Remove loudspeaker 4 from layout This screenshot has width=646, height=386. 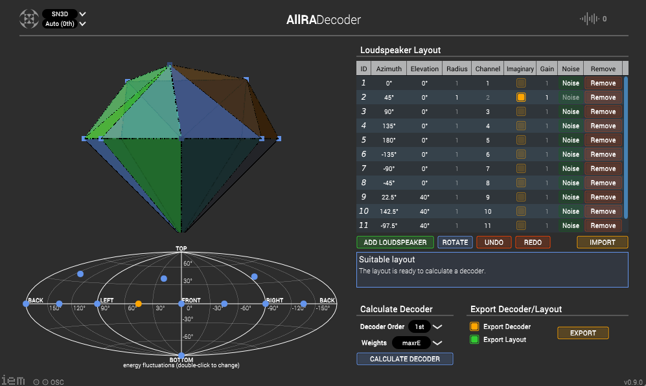click(x=603, y=126)
